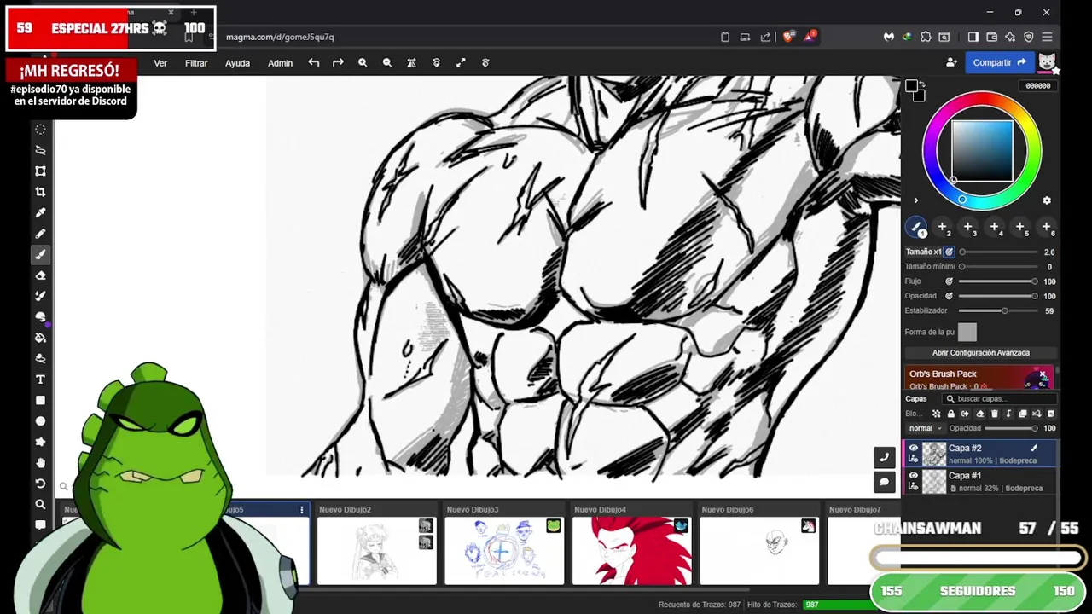
Task: Duplicate the selected layer
Action: (1023, 414)
